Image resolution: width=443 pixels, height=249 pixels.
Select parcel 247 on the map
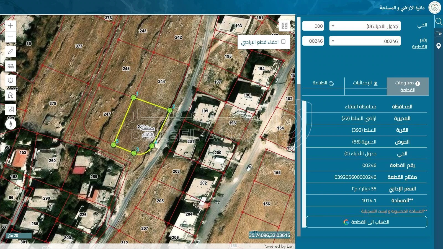(x=107, y=114)
